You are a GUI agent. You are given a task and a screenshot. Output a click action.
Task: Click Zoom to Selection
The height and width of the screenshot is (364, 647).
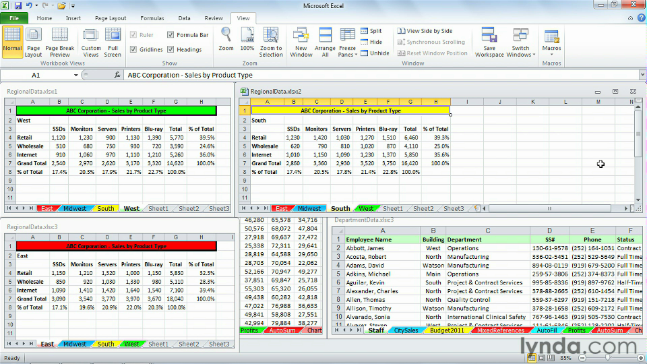(271, 42)
